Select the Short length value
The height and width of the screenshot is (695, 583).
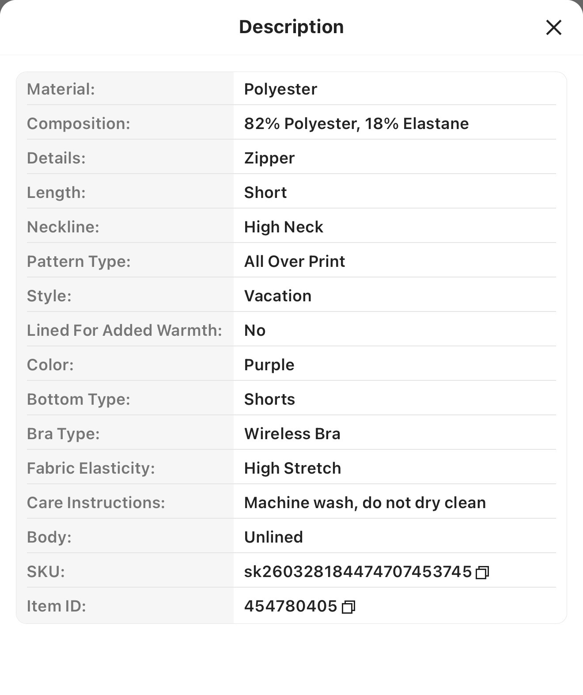tap(265, 193)
